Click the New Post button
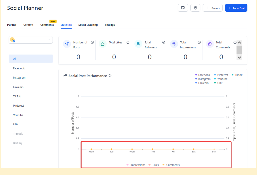 click(x=236, y=8)
